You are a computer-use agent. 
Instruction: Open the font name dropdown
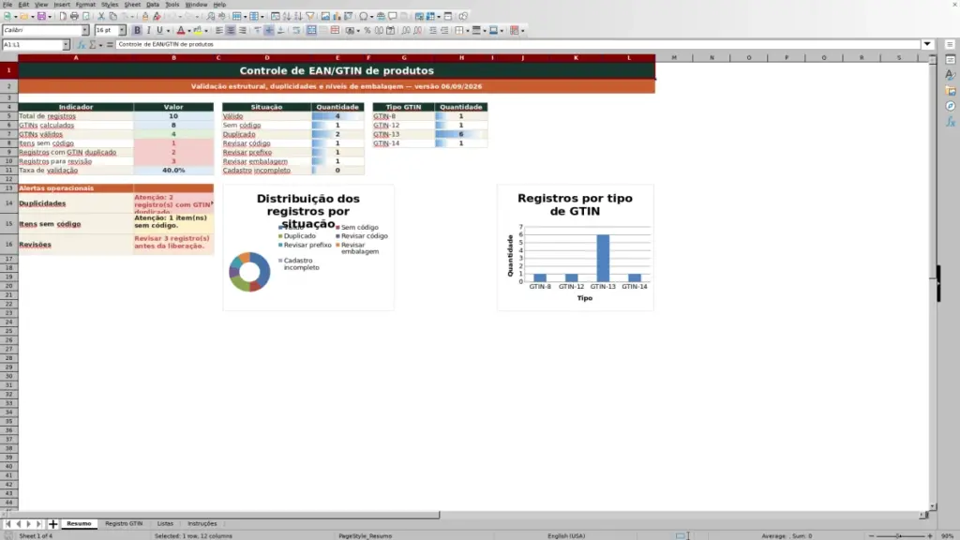pyautogui.click(x=85, y=31)
